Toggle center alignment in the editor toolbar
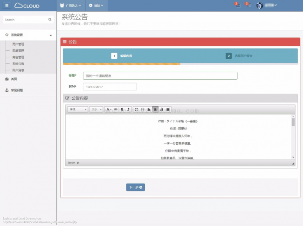 pyautogui.click(x=155, y=109)
